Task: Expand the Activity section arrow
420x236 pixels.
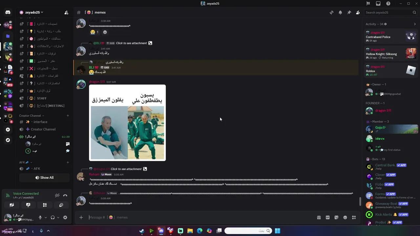Action: click(x=415, y=24)
